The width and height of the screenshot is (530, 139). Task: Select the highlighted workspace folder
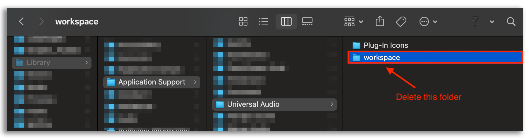coord(435,58)
